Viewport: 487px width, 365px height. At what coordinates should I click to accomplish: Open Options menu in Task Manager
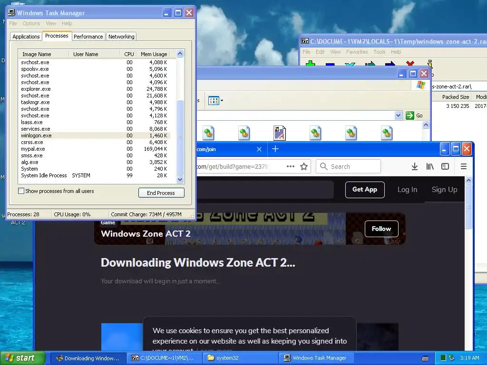[31, 23]
